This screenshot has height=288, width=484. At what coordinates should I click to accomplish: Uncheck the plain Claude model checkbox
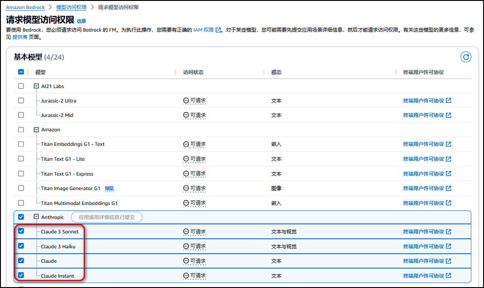coord(21,260)
